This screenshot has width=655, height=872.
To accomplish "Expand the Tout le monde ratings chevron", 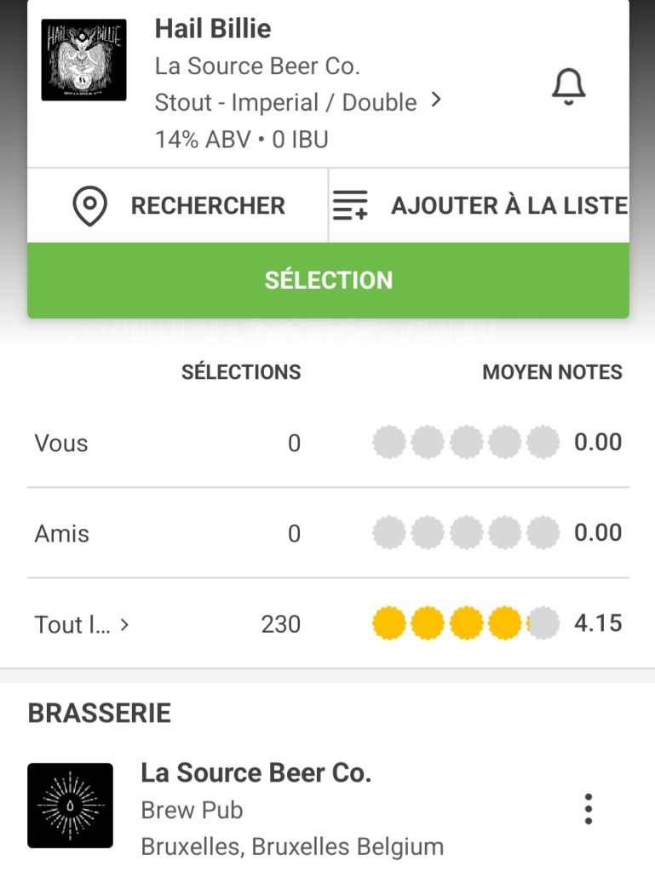I will [125, 624].
